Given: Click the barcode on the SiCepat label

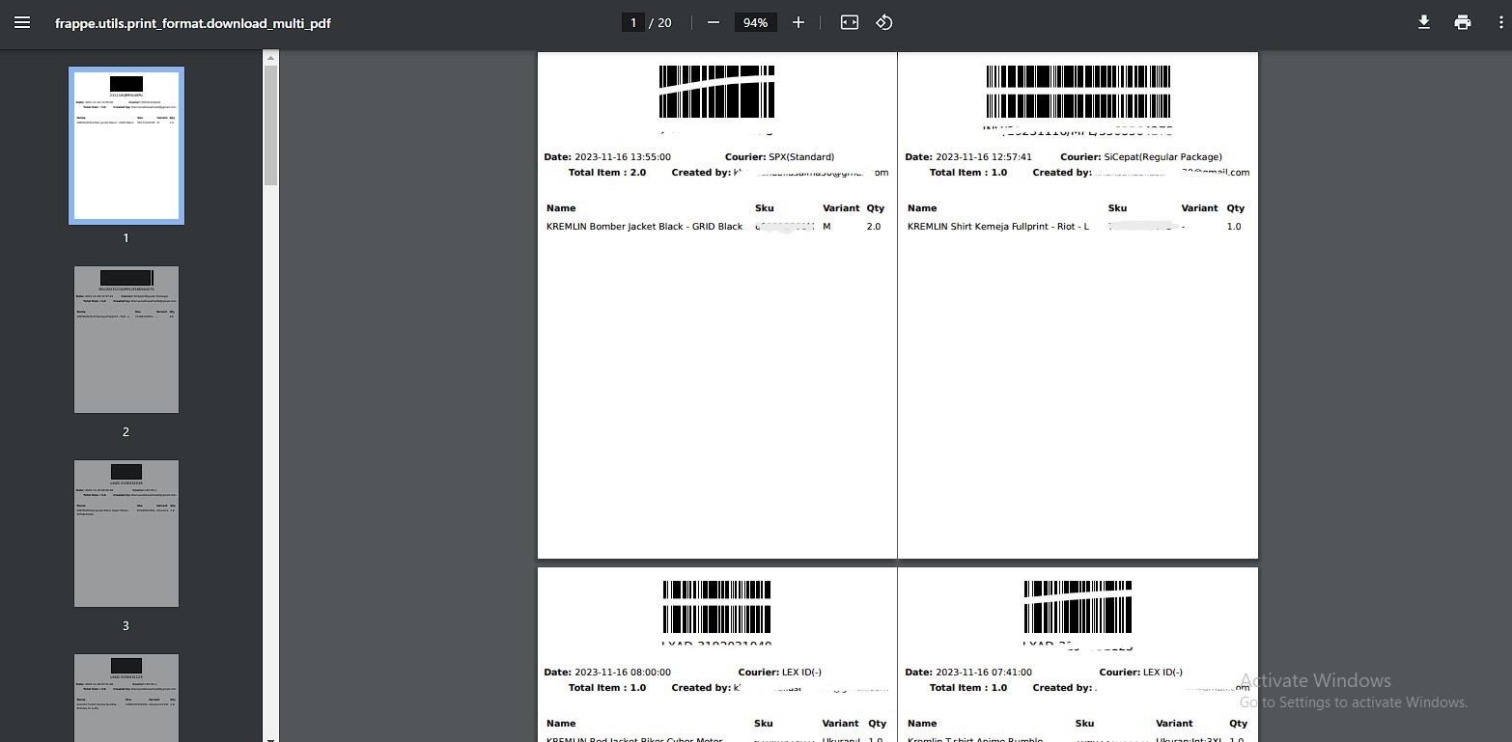Looking at the screenshot, I should click(1078, 92).
